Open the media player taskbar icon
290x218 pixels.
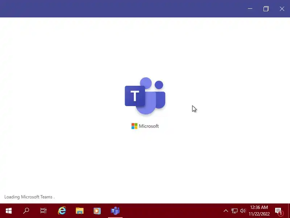tap(97, 211)
